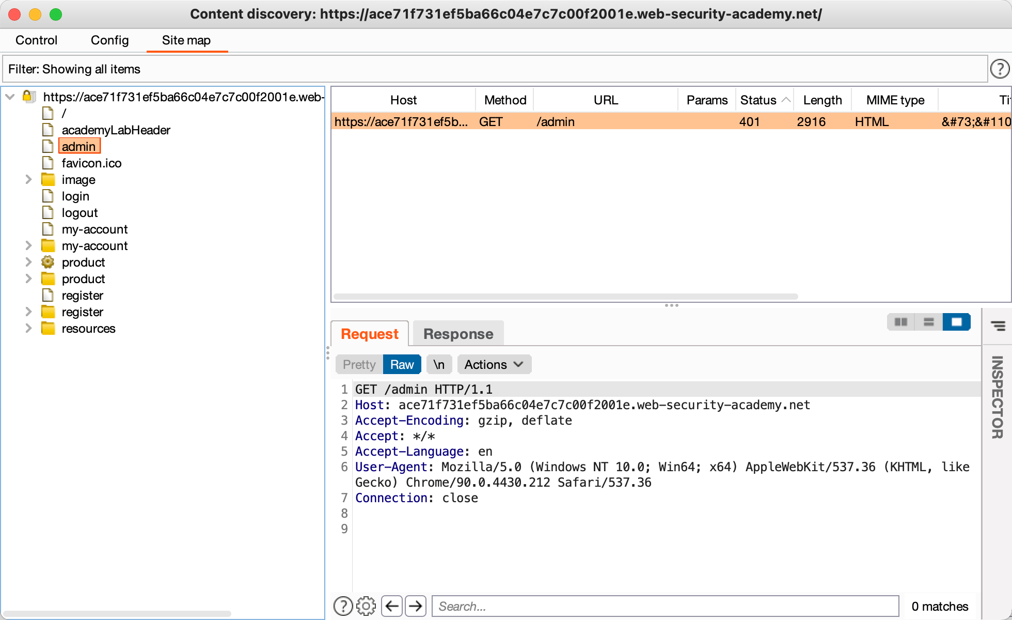Switch to Raw view mode
Screen dimensions: 1012x620
click(x=402, y=365)
